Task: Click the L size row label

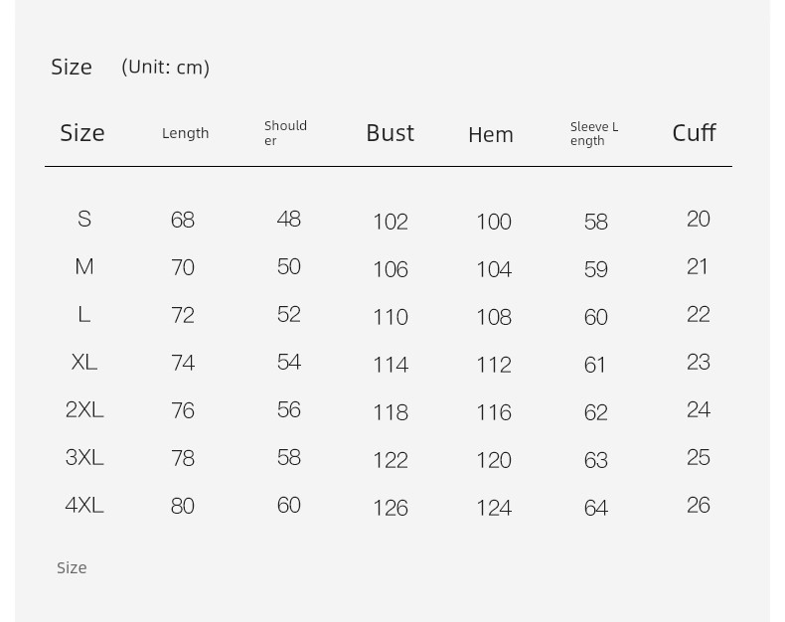Action: coord(84,315)
